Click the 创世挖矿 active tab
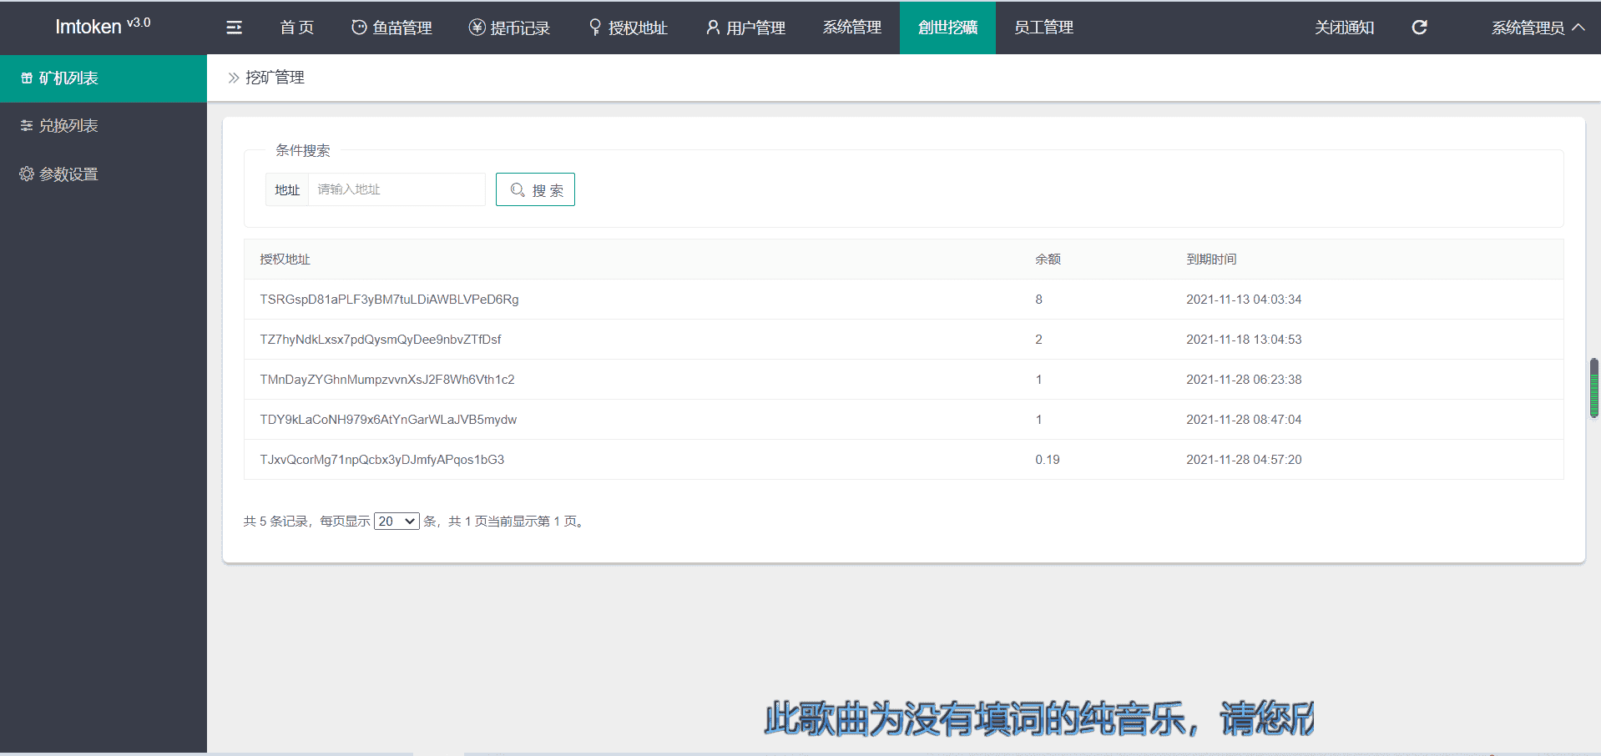This screenshot has height=756, width=1601. point(947,28)
